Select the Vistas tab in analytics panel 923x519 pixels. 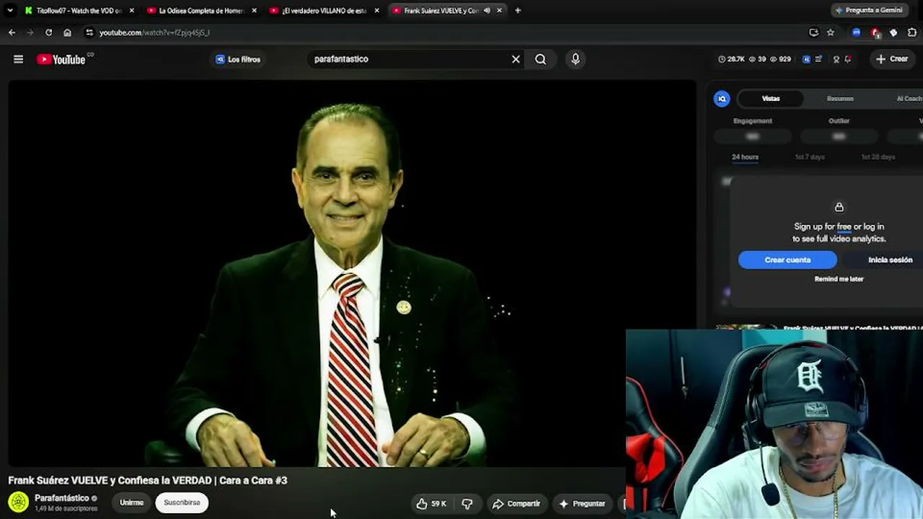pos(771,99)
